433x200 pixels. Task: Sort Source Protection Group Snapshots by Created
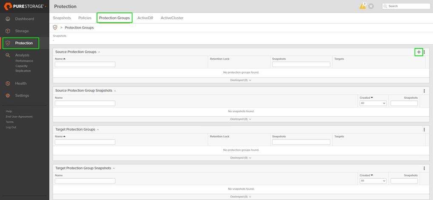coord(366,98)
